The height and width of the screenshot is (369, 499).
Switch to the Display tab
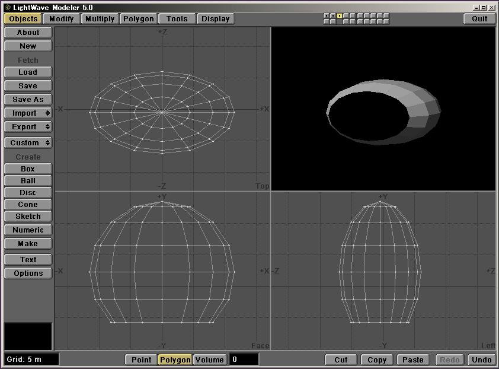[x=215, y=19]
